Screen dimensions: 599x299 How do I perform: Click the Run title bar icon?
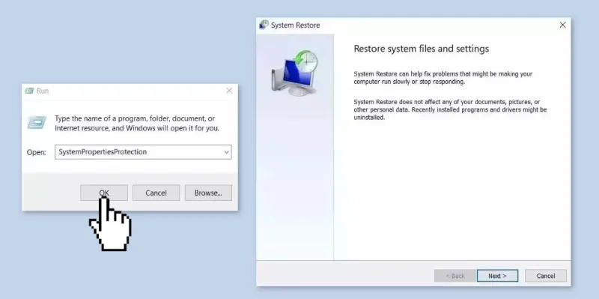(x=29, y=91)
